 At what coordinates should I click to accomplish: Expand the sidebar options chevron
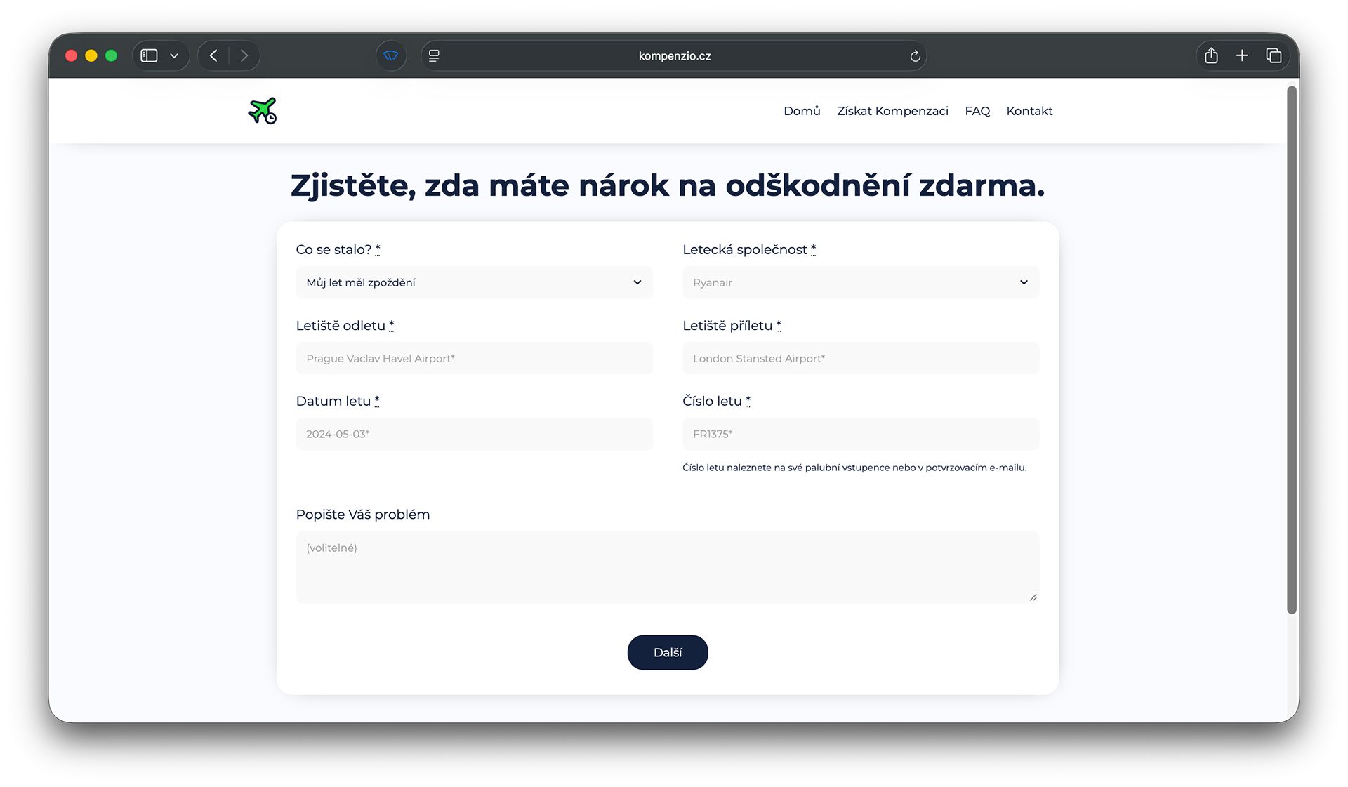click(174, 55)
